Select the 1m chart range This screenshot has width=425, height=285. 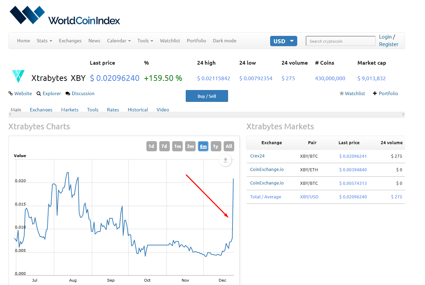point(177,146)
